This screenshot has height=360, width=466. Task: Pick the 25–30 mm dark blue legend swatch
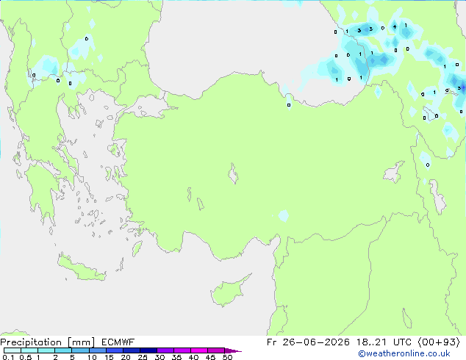point(148,350)
